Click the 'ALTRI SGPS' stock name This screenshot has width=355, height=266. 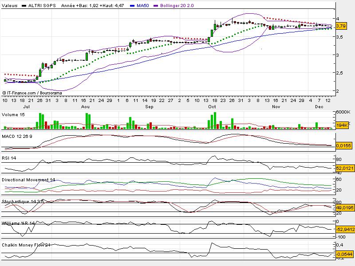(x=42, y=6)
